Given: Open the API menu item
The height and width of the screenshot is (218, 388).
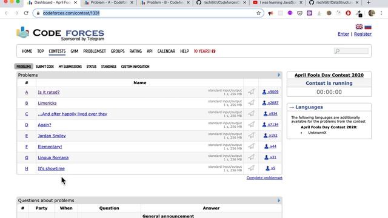Looking at the screenshot, I should (x=150, y=51).
